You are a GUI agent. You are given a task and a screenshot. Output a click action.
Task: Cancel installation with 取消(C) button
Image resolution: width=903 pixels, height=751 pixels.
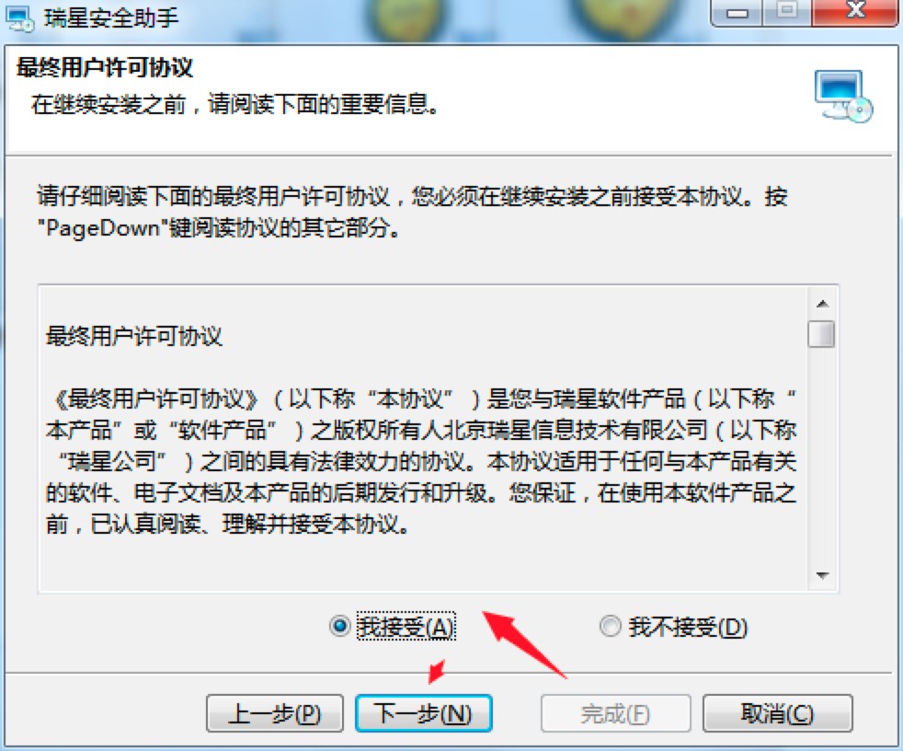tap(777, 713)
